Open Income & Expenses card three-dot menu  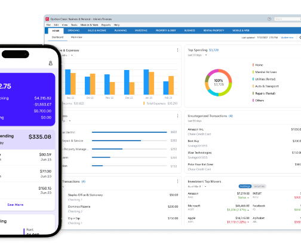click(177, 50)
